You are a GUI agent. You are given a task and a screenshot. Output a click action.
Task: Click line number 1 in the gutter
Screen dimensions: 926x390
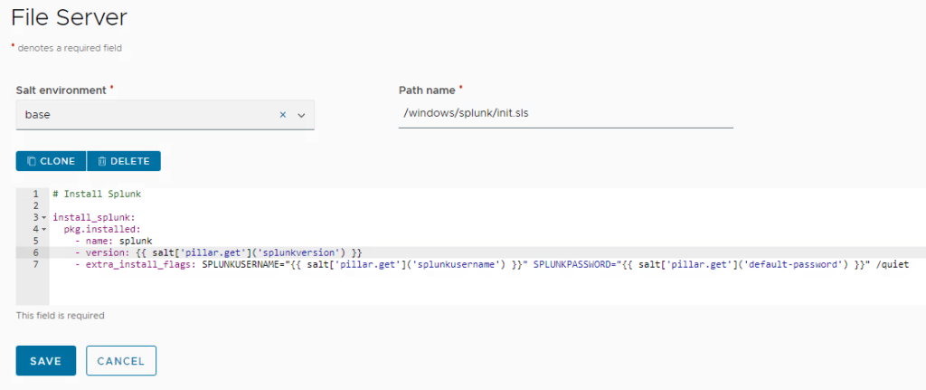tap(35, 195)
